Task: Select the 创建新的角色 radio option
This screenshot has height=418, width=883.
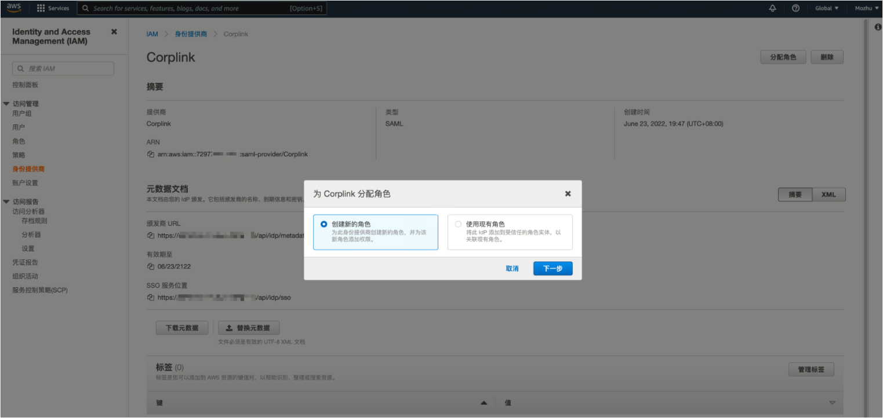Action: 324,224
